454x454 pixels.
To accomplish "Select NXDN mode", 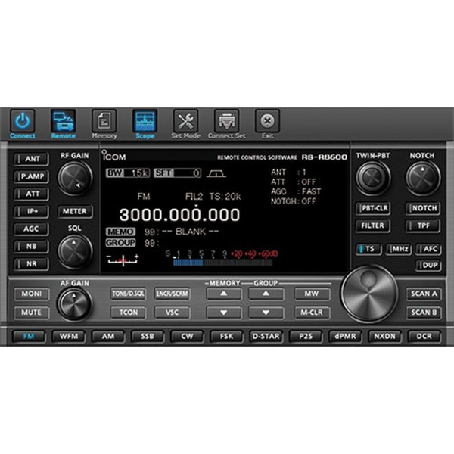I will (x=384, y=337).
